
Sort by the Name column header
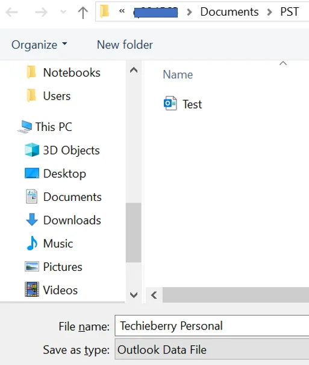point(178,74)
